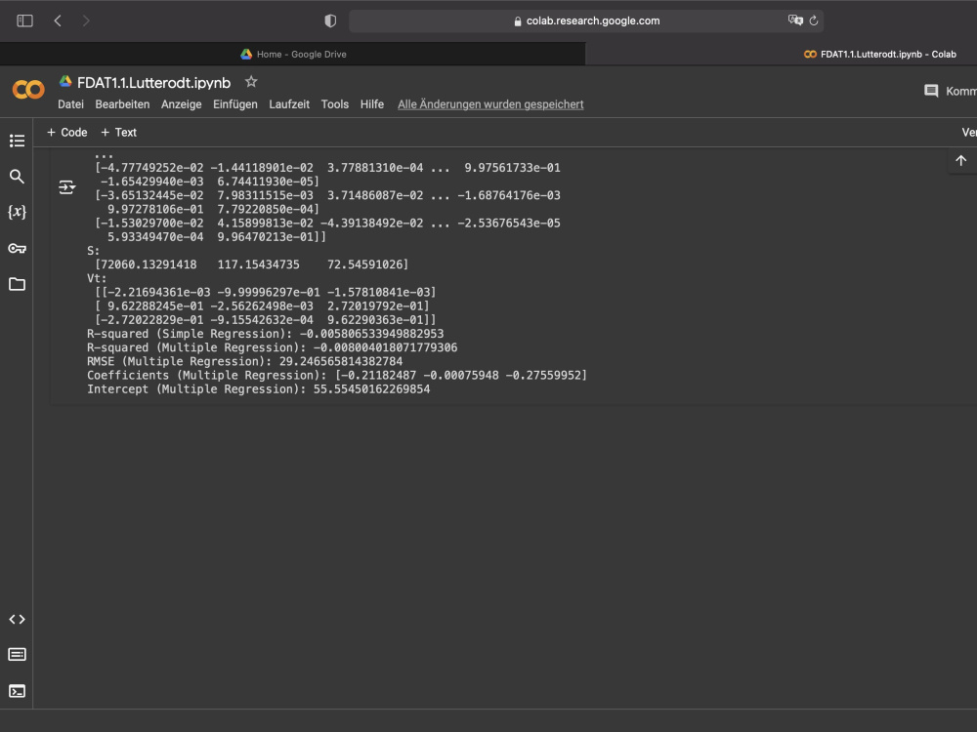This screenshot has height=732, width=977.
Task: Click the Coefficients (Multiple Regression) line
Action: point(337,376)
